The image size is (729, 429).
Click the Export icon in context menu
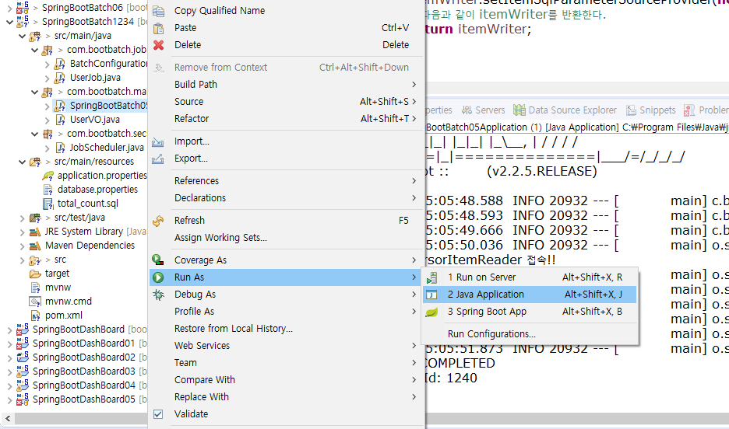pyautogui.click(x=158, y=159)
